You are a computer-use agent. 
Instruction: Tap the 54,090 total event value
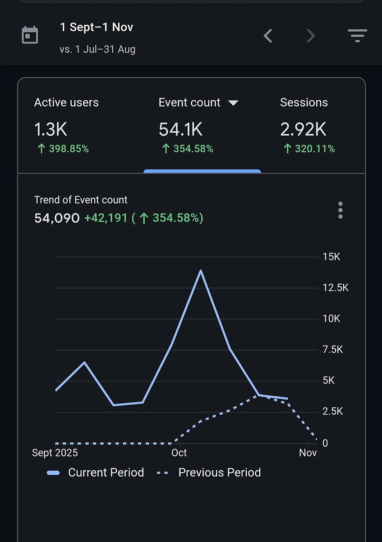[x=57, y=219]
